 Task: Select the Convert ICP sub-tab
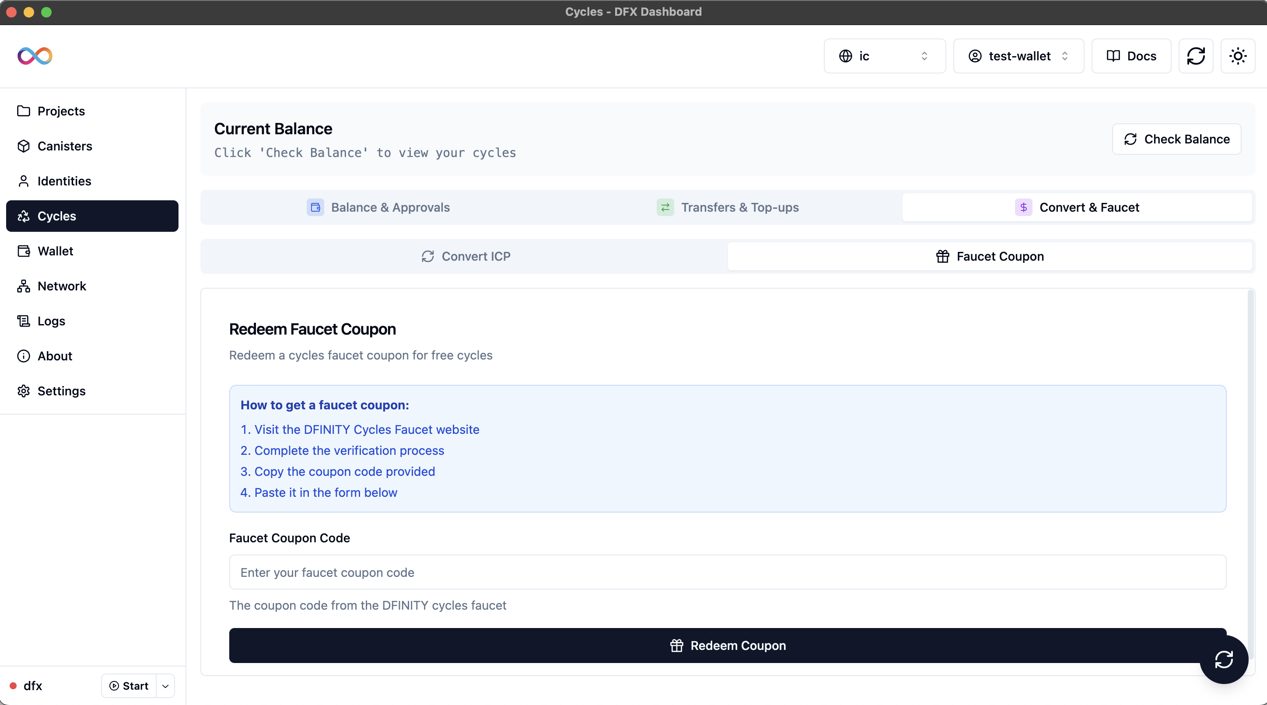[465, 256]
